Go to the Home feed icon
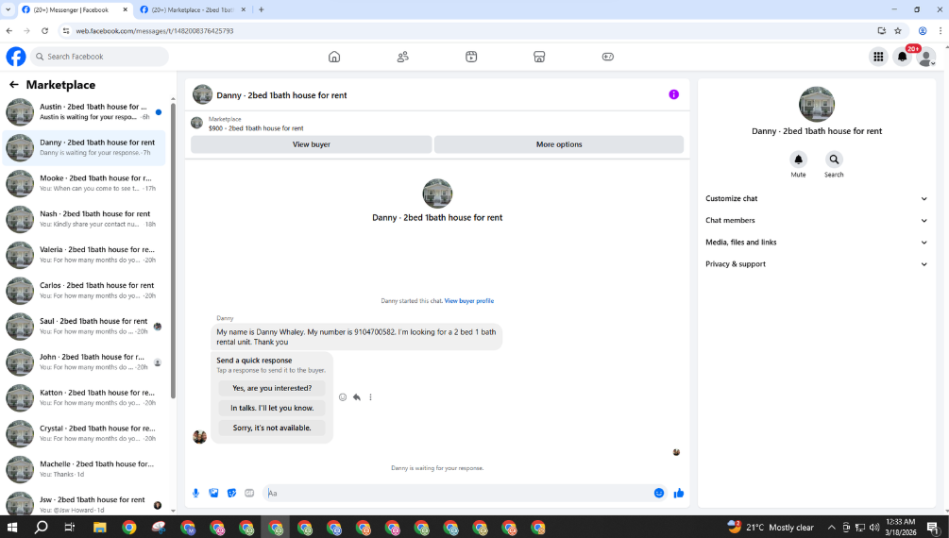This screenshot has height=538, width=949. (x=334, y=57)
